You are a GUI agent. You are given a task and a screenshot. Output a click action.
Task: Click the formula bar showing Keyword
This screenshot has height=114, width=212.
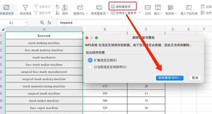134,23
